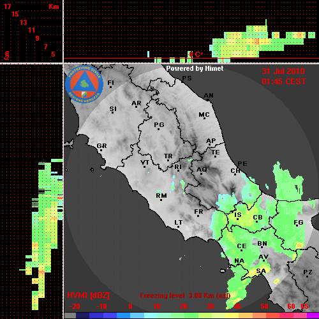
Task: Click the magenta swatch at the colorbar end
Action: [x=312, y=316]
